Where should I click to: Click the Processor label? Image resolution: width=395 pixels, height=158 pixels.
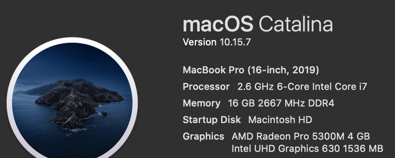click(206, 86)
